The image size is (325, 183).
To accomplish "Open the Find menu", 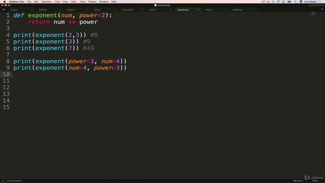I will click(x=57, y=2).
